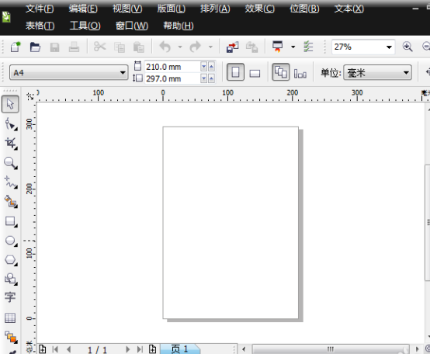Expand the A4 page size dropdown

[68, 73]
